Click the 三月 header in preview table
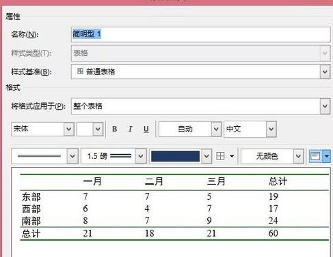Screen dimensions: 333x257 (x=216, y=181)
